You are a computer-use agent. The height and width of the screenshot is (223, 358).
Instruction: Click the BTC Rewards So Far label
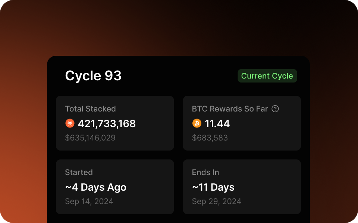(230, 109)
